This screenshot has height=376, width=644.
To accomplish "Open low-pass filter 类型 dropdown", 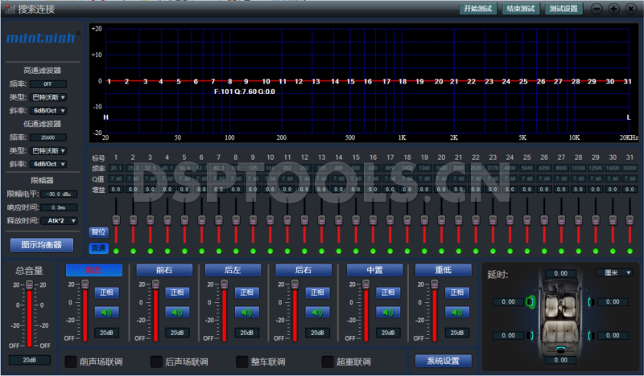I will point(48,150).
